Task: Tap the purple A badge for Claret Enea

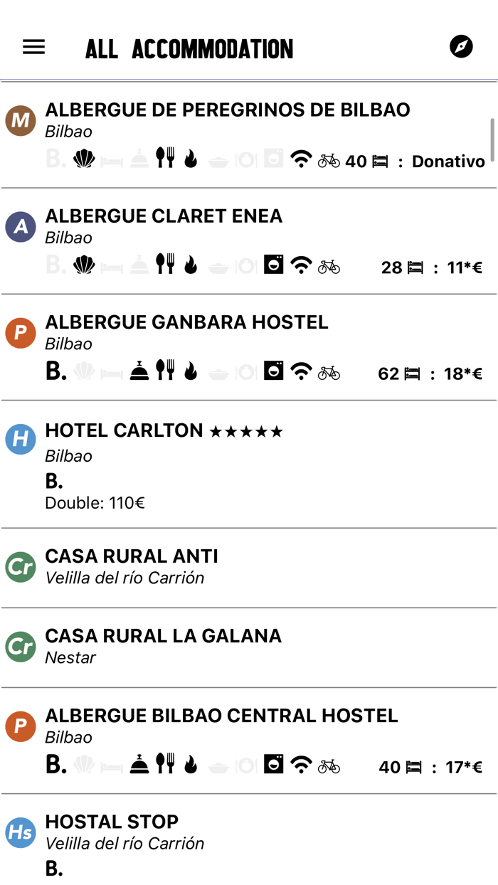Action: 21,227
